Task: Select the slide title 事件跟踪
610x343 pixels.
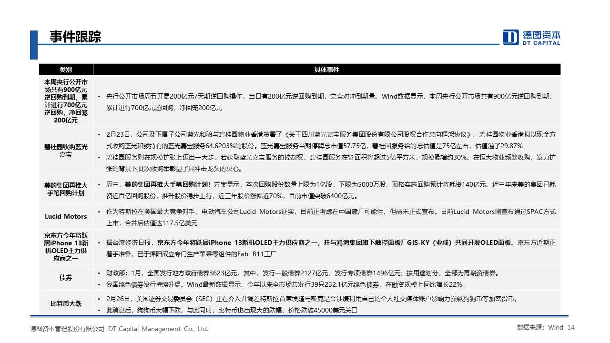Action: tap(75, 37)
